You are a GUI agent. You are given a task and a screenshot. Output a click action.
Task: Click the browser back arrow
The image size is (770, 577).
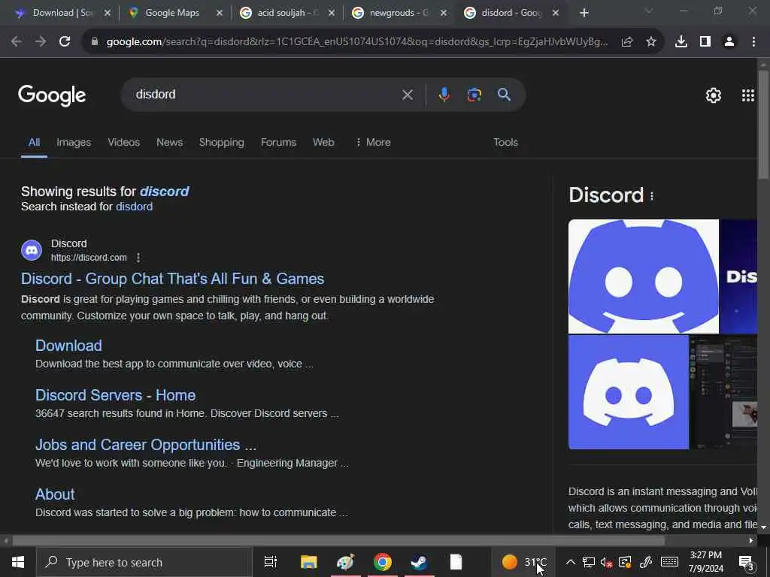17,42
